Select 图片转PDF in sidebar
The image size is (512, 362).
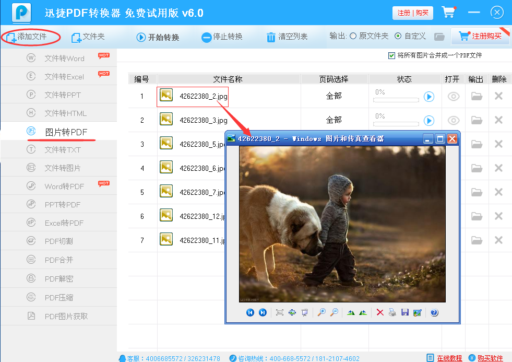click(x=59, y=131)
